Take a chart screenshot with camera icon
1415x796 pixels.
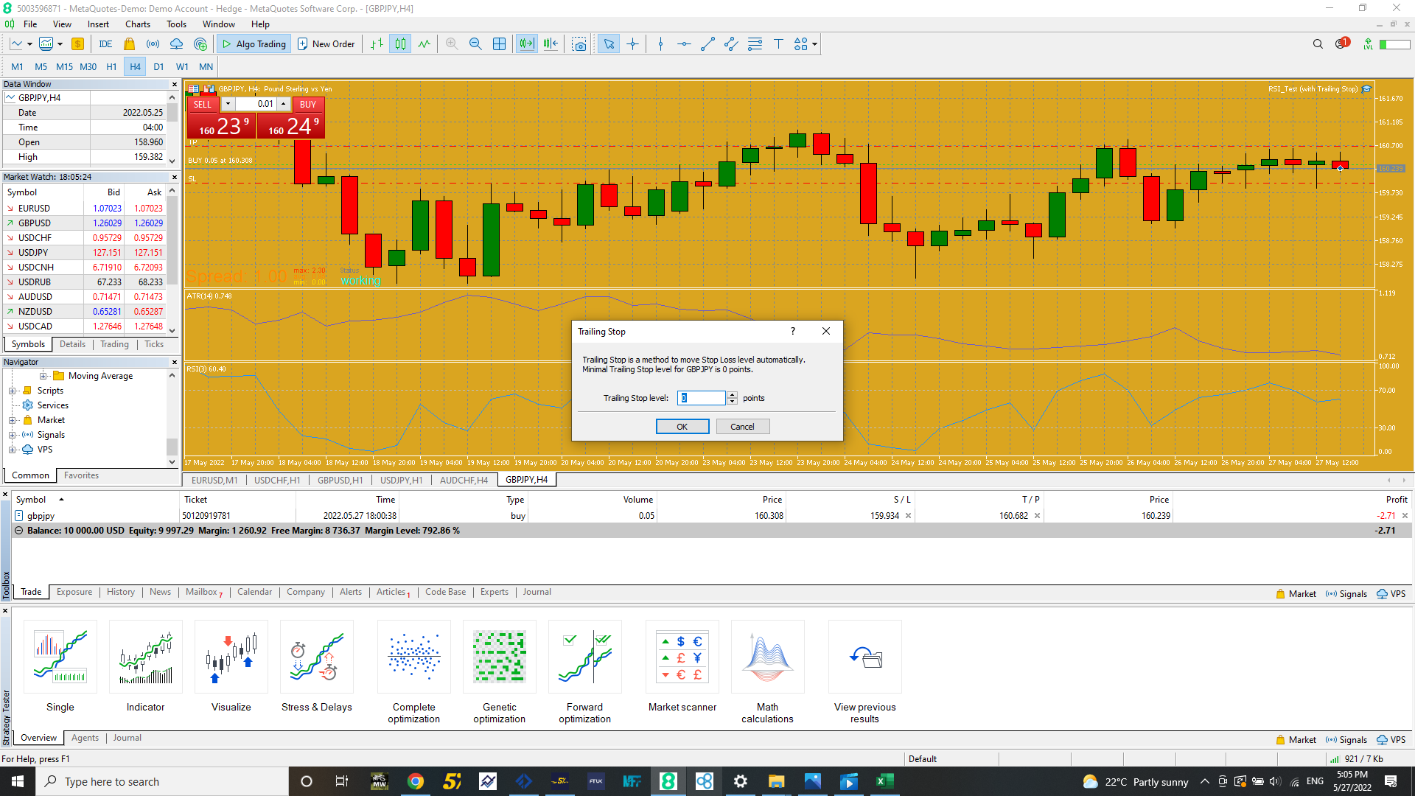click(580, 44)
